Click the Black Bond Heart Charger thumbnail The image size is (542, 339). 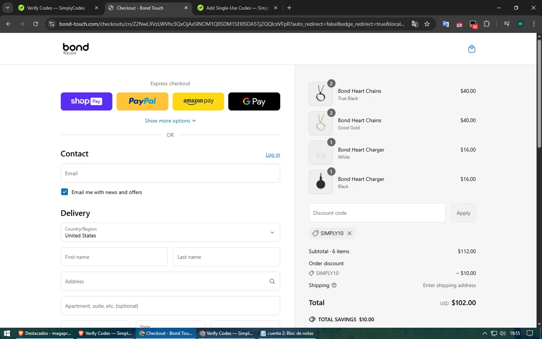pyautogui.click(x=321, y=182)
